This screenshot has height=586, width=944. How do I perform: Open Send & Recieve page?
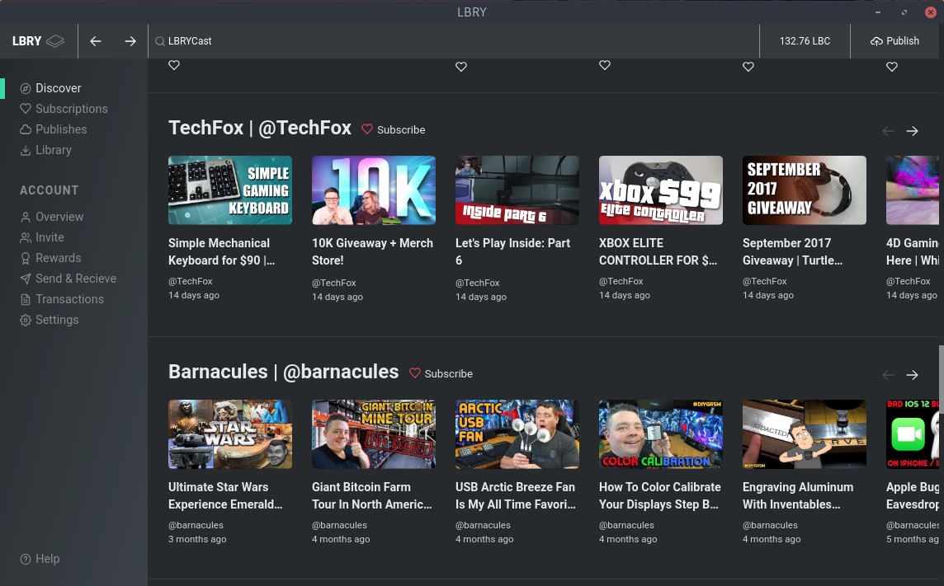[x=75, y=279]
